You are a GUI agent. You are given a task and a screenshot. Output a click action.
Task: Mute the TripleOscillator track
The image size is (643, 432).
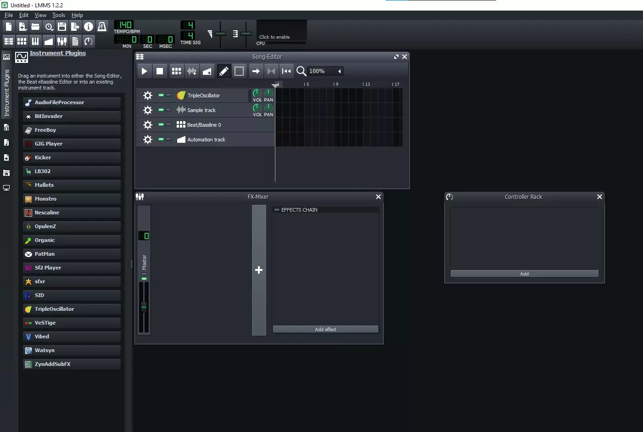[x=161, y=95]
